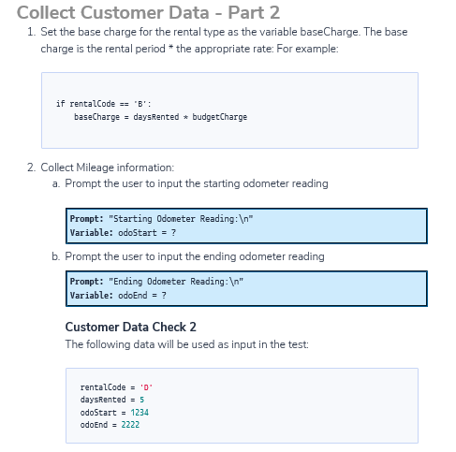The width and height of the screenshot is (456, 452).
Task: Select the first code example box
Action: 229,110
